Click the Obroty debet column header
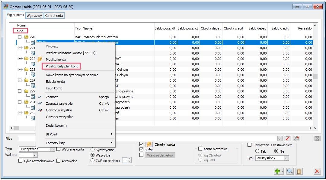This screenshot has height=180, width=326. tap(211, 28)
